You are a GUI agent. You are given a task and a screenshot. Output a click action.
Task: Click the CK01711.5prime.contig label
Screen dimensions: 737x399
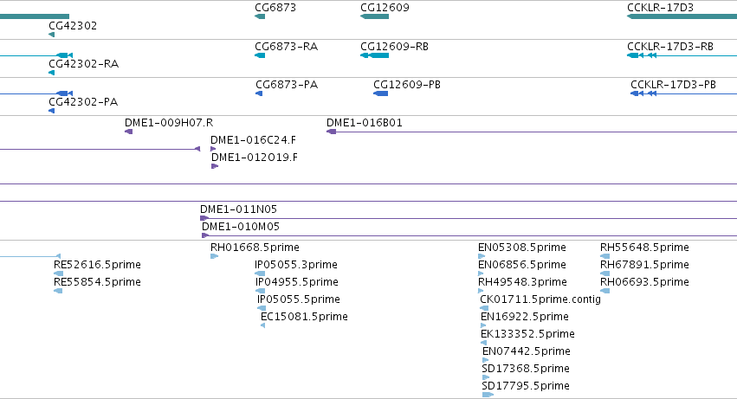pyautogui.click(x=540, y=299)
